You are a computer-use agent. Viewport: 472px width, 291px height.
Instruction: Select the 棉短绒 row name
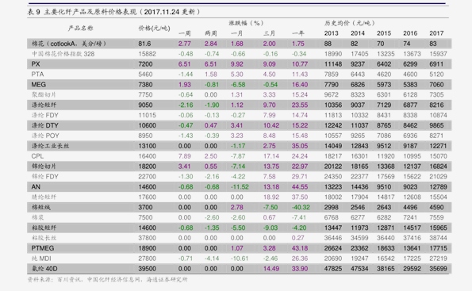pos(41,207)
